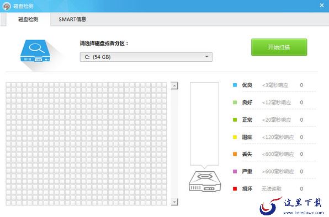329x217 pixels.
Task: Click the purple 严重 color swatch
Action: [235, 171]
